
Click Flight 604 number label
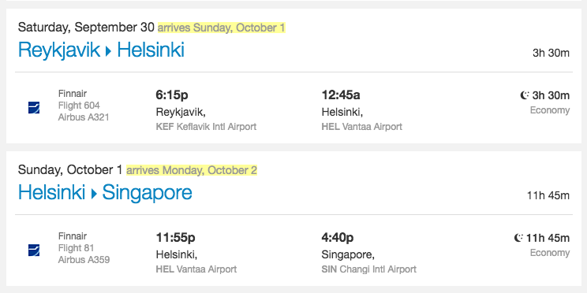pyautogui.click(x=79, y=106)
